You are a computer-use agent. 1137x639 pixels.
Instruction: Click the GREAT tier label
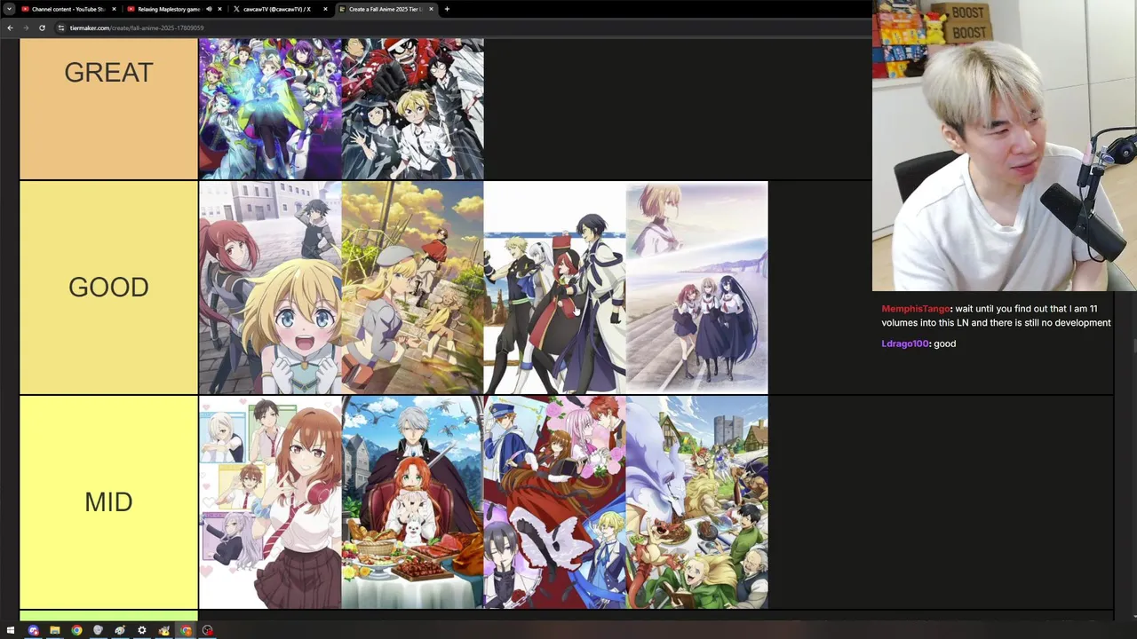coord(108,73)
